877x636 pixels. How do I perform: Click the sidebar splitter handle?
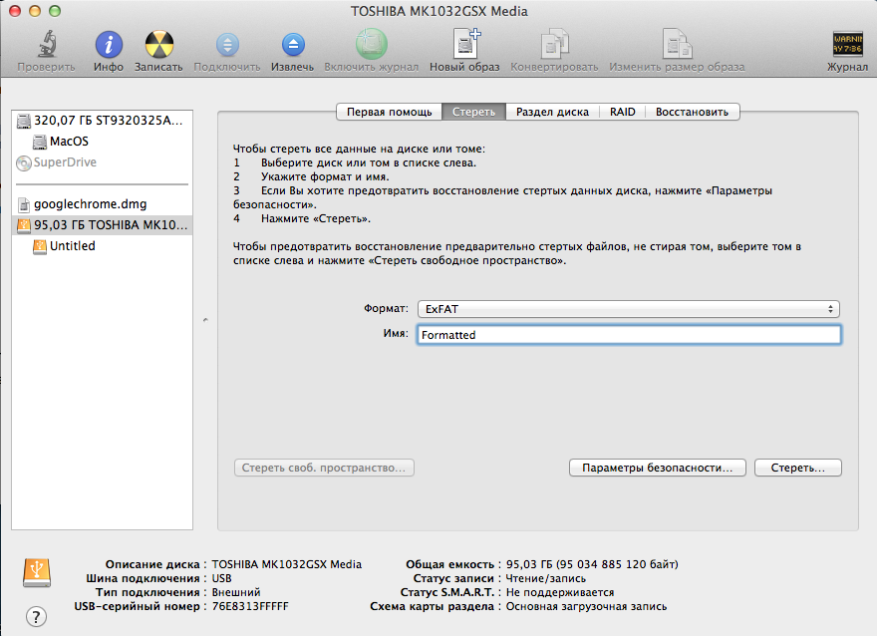(205, 321)
